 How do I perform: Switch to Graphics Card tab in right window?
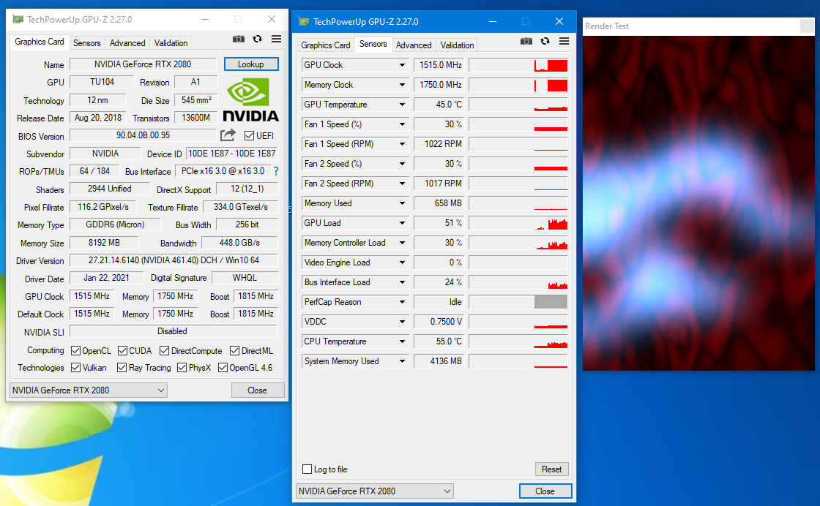point(325,45)
